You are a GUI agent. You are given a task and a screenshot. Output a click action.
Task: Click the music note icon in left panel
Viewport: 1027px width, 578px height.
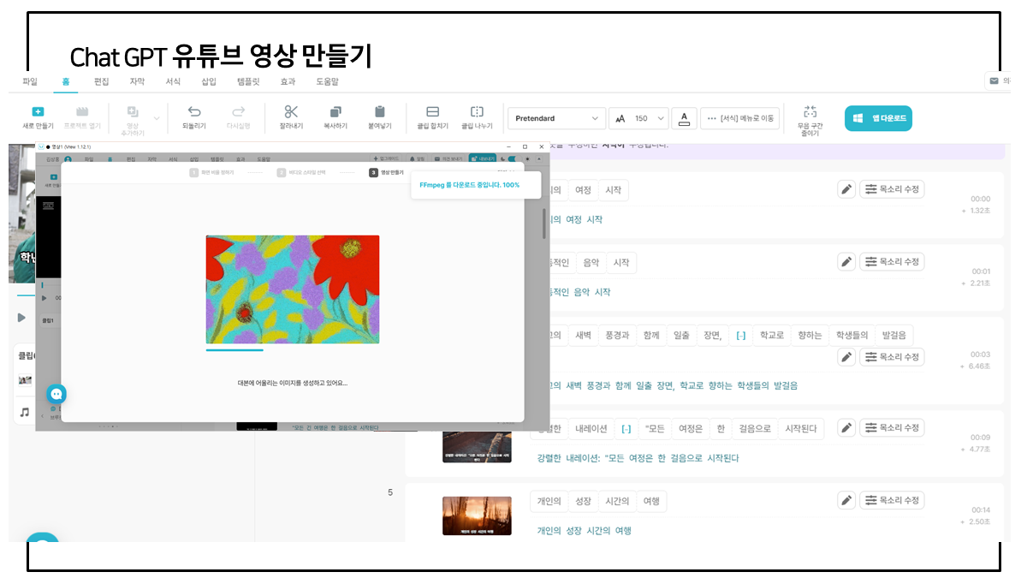[25, 412]
